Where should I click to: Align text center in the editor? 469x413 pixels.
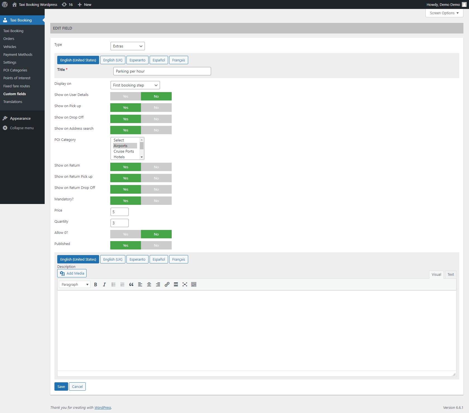149,284
